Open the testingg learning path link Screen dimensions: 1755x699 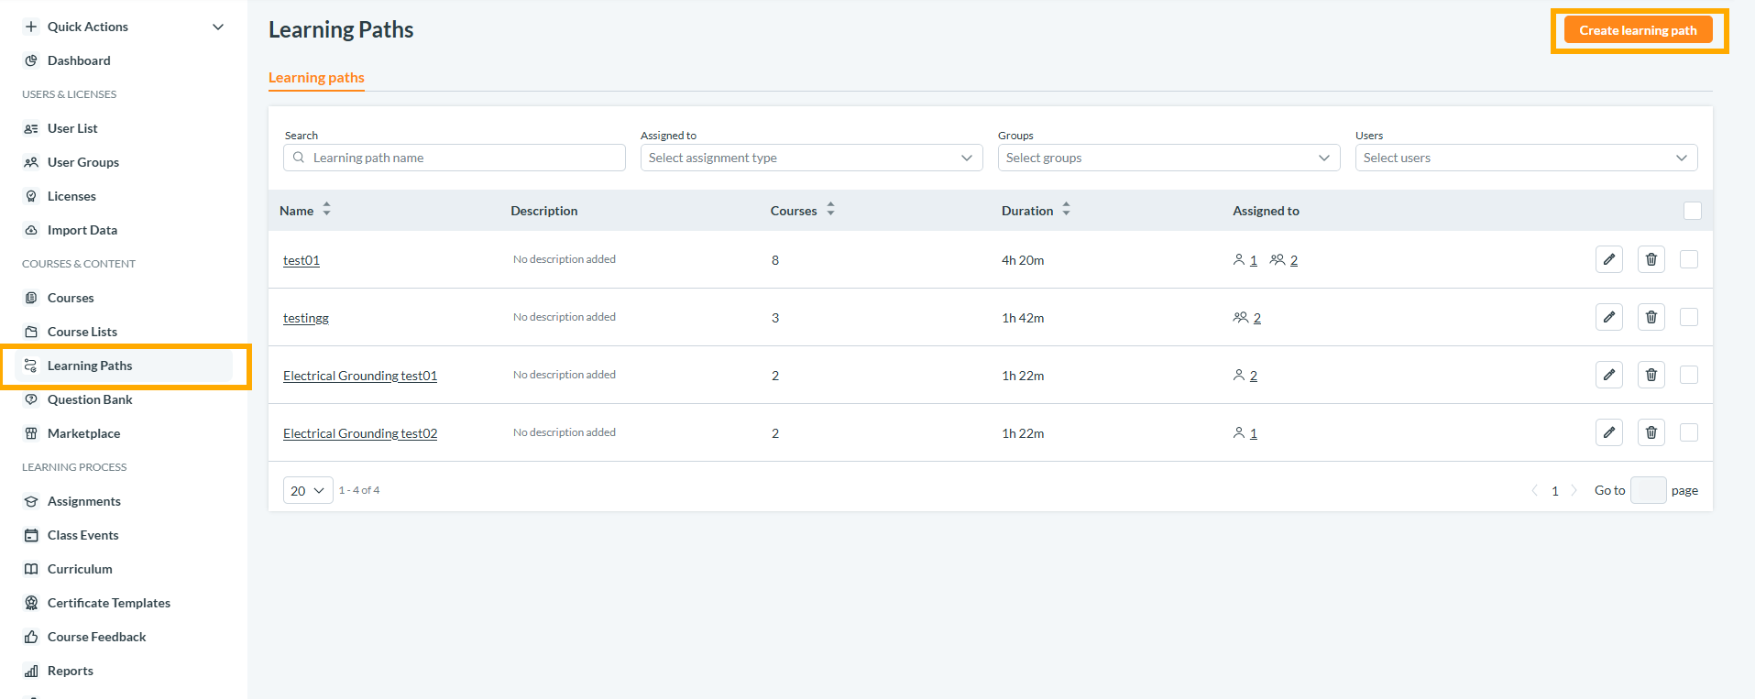306,318
